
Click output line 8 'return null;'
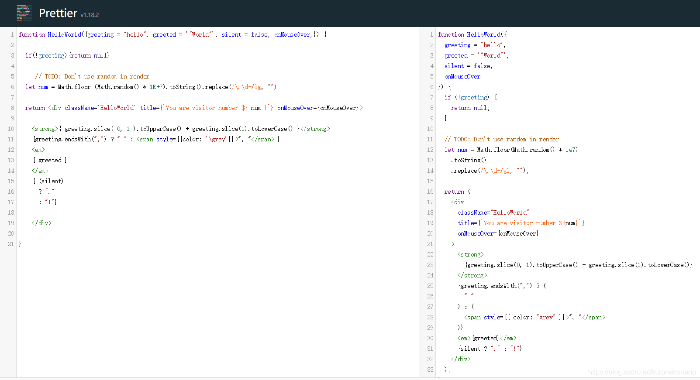(470, 108)
